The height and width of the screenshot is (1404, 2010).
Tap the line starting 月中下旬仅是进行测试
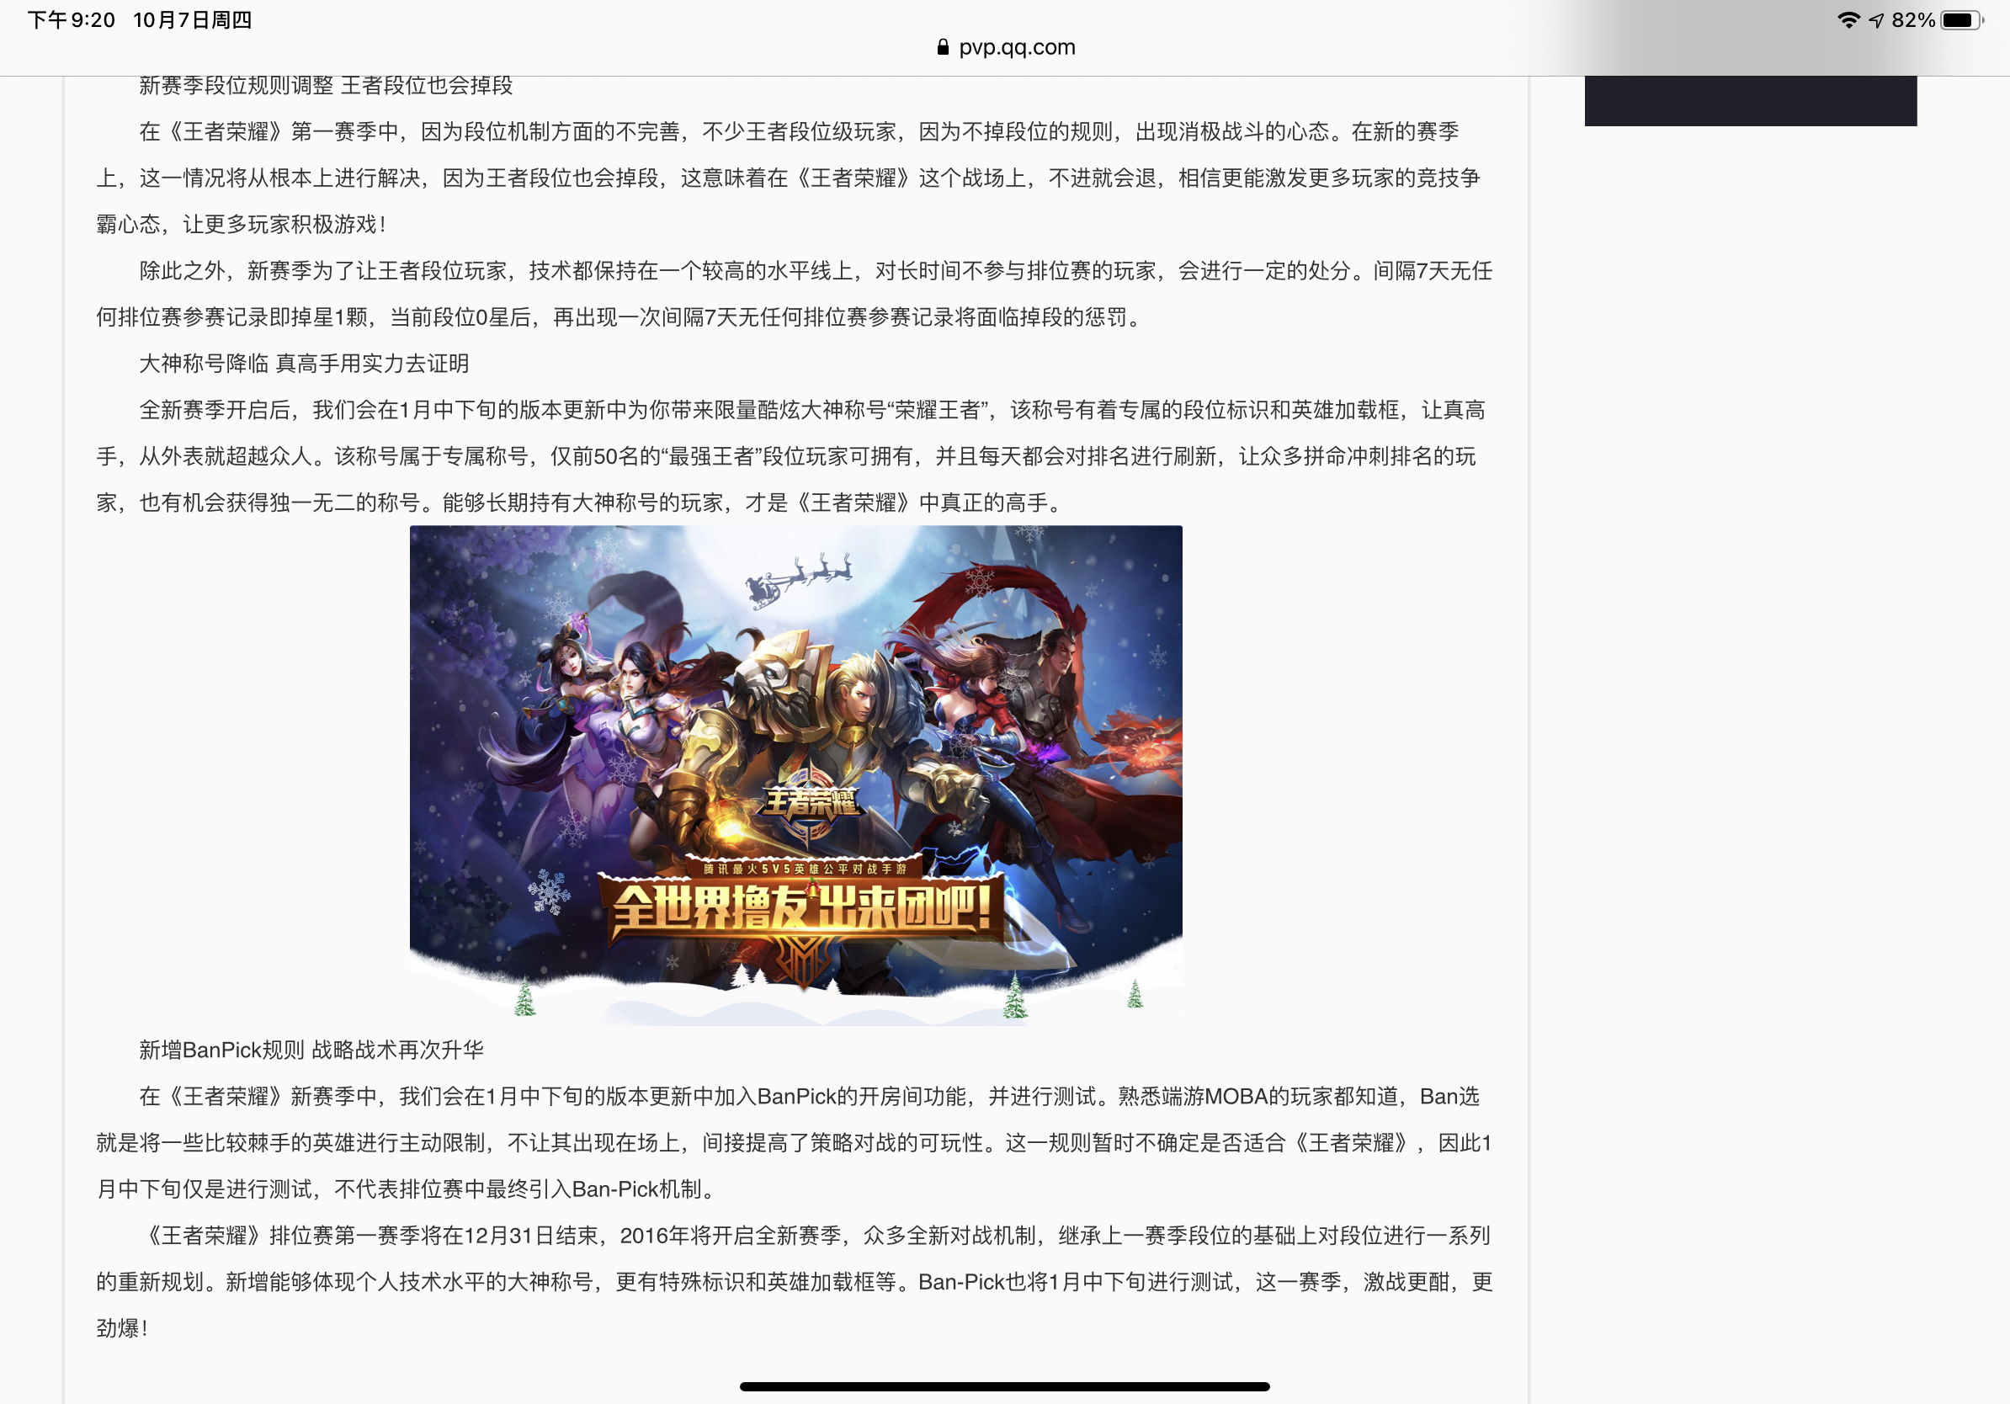coord(408,1189)
